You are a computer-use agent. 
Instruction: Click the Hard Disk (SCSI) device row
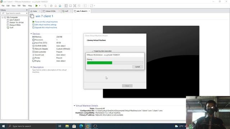point(51,43)
